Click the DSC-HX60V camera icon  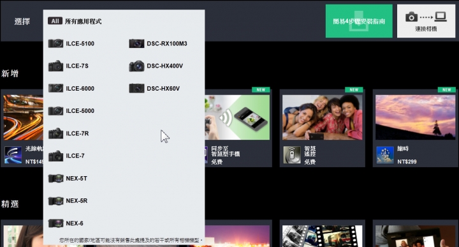pyautogui.click(x=136, y=88)
